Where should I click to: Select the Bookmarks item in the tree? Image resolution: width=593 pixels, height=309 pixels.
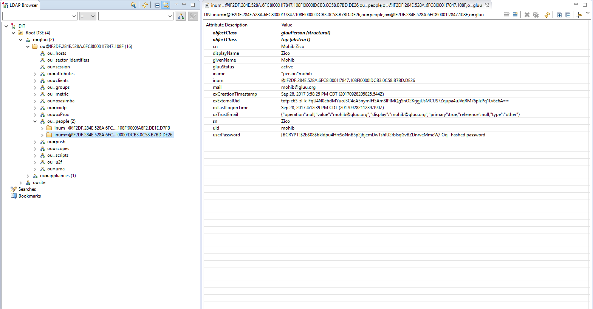click(29, 196)
